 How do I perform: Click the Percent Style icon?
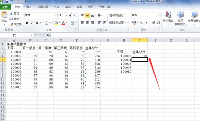pos(141,23)
